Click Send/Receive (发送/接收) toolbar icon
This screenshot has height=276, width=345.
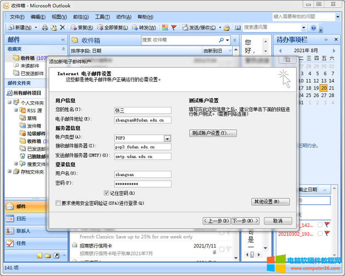pyautogui.click(x=199, y=27)
